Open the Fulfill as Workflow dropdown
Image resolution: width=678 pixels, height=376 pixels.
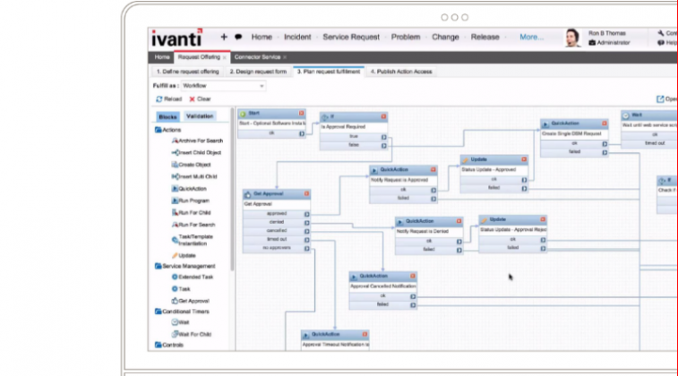(223, 86)
